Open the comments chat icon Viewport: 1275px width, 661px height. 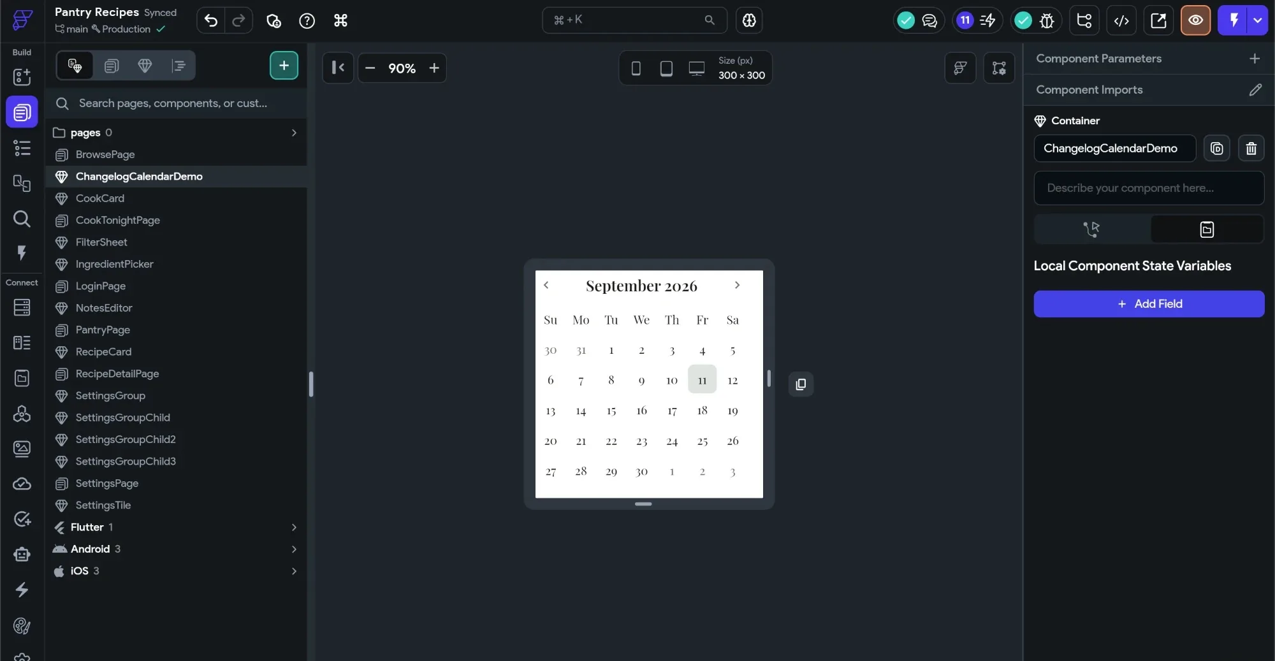coord(929,20)
